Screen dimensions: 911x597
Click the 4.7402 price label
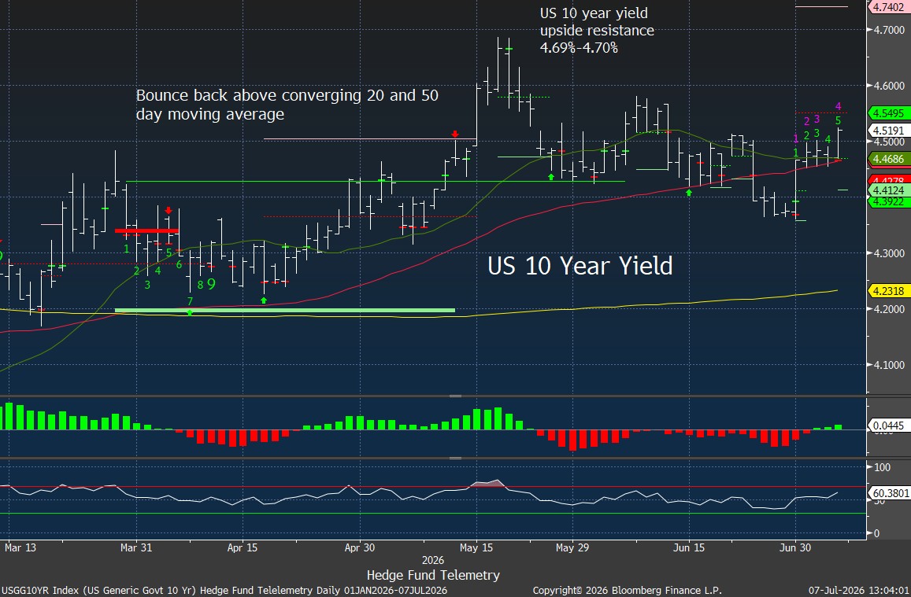click(887, 7)
